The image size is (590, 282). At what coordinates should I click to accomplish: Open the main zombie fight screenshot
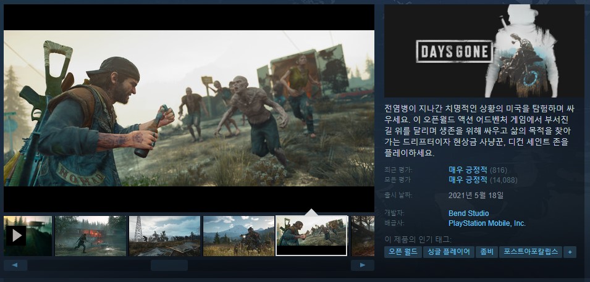tap(189, 108)
